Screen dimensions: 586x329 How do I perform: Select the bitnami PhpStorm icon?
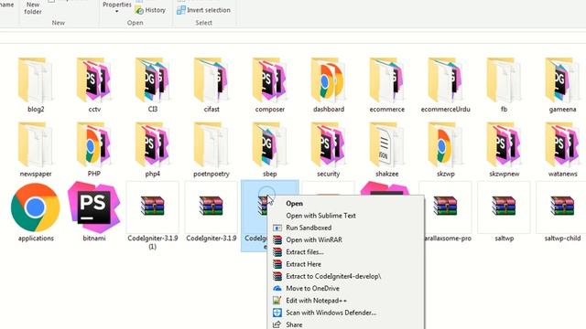click(x=94, y=207)
